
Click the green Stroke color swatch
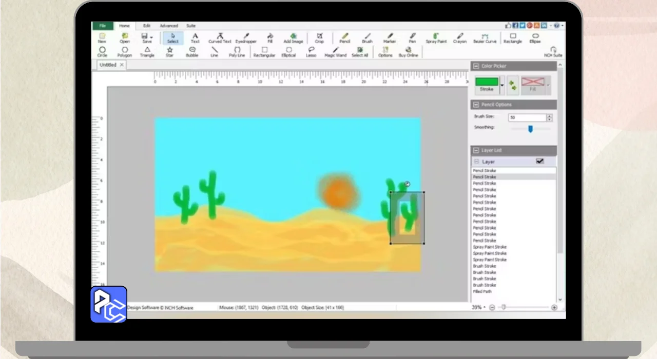click(x=487, y=82)
